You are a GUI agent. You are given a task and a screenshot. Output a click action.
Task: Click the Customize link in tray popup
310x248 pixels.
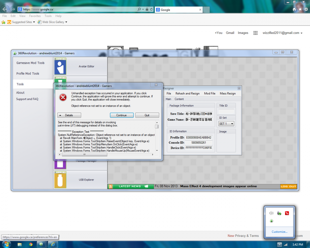coord(279,232)
